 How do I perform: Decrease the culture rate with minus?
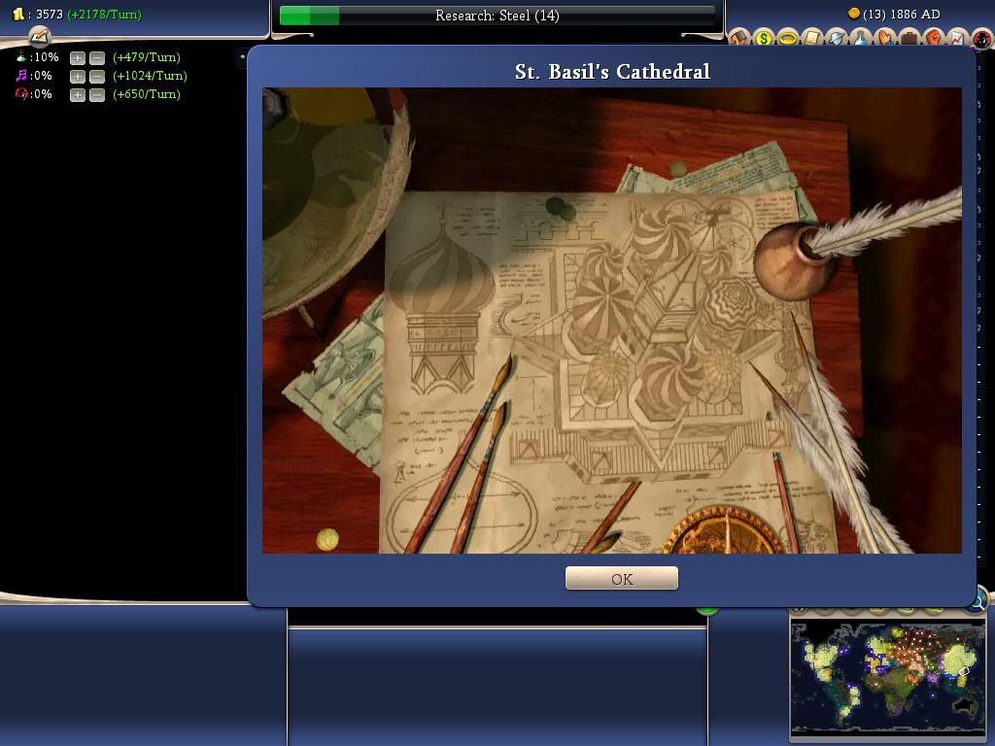97,76
